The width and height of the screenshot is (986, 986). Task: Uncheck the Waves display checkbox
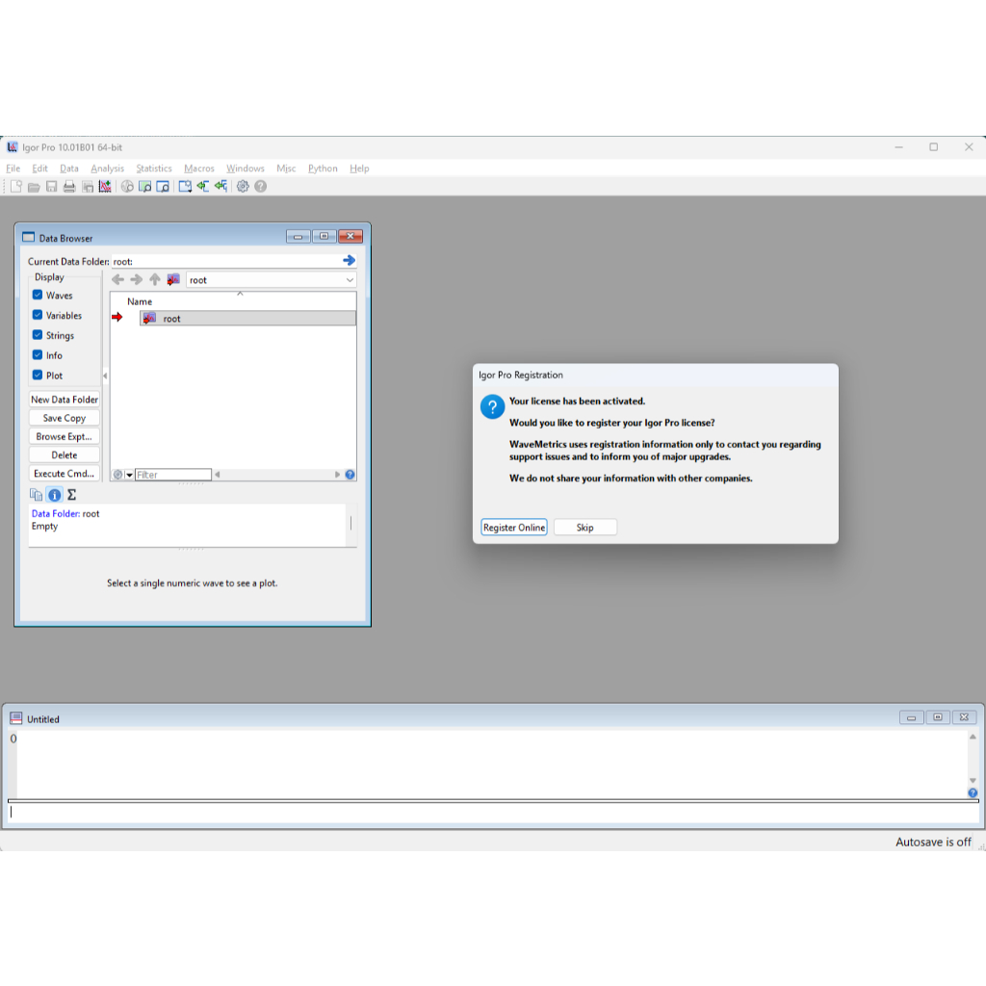(38, 295)
